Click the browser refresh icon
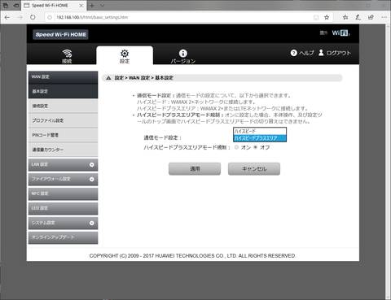The height and width of the screenshot is (300, 391). (33, 17)
